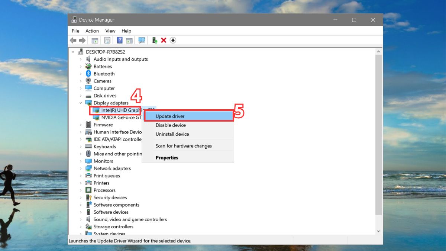The height and width of the screenshot is (251, 446).
Task: Click the monitor Scan for hardware changes icon
Action: (142, 40)
